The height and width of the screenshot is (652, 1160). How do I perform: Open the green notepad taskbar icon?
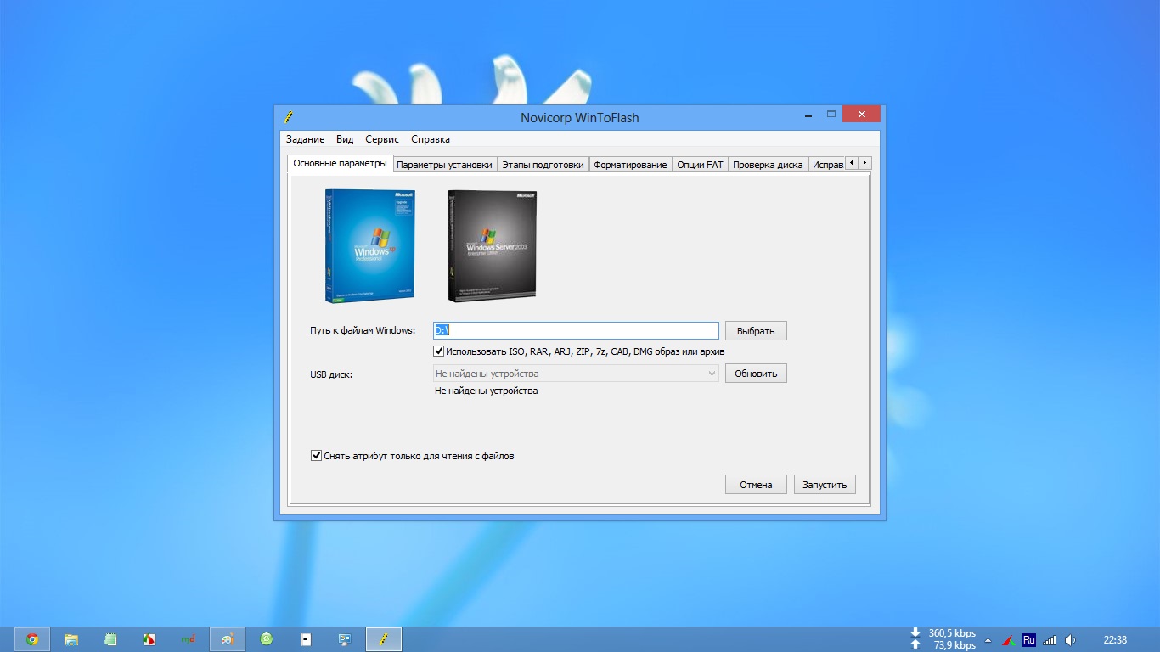coord(110,639)
